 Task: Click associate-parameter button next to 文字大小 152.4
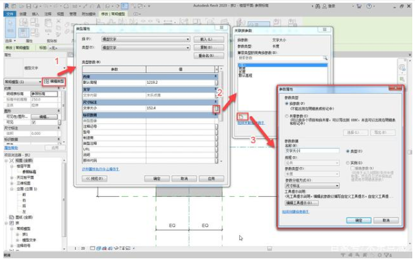click(x=216, y=108)
